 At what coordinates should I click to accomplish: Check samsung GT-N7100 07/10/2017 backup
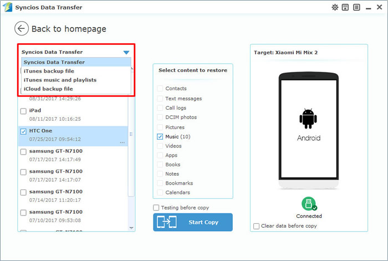[x=23, y=212]
